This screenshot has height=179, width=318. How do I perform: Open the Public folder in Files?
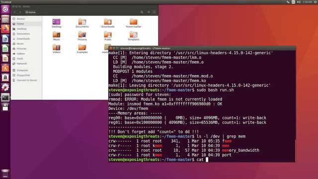tap(108, 36)
